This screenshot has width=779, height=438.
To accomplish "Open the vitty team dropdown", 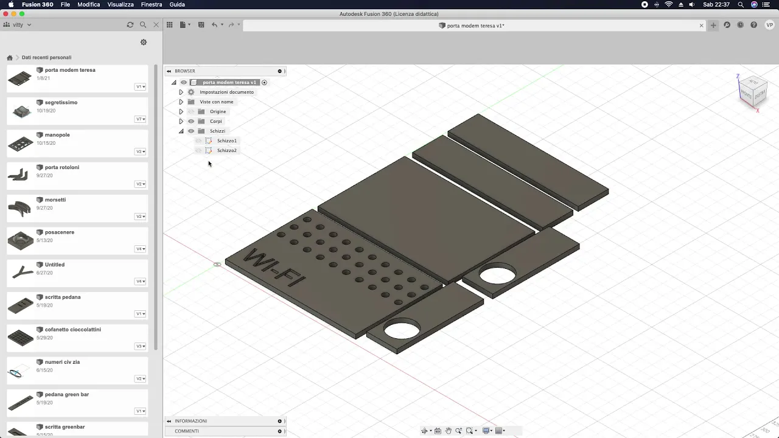I will 17,25.
